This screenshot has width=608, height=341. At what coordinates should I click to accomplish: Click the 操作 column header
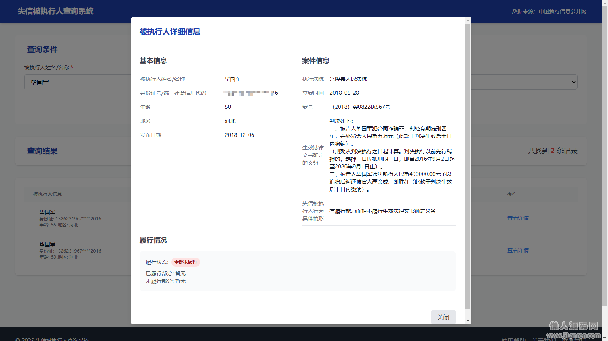click(x=512, y=194)
